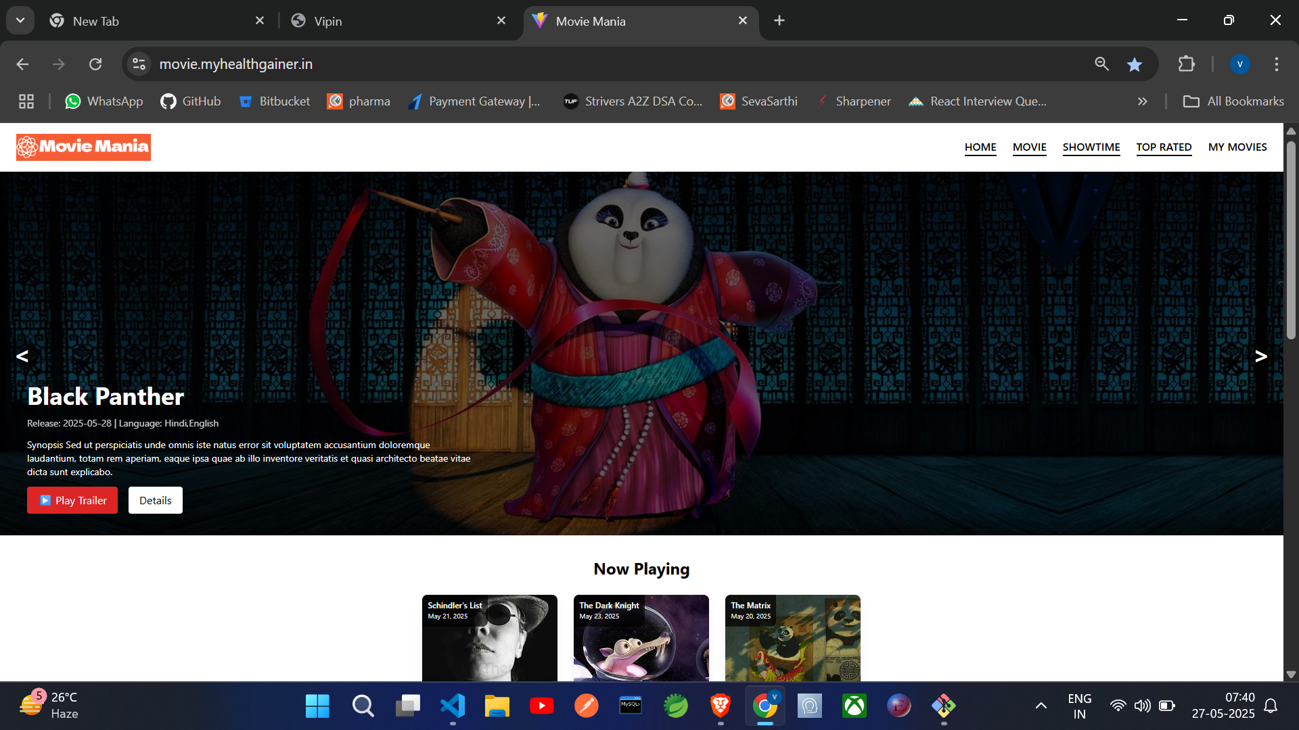The width and height of the screenshot is (1299, 730).
Task: Click the scrollbar down arrow
Action: pos(1291,674)
